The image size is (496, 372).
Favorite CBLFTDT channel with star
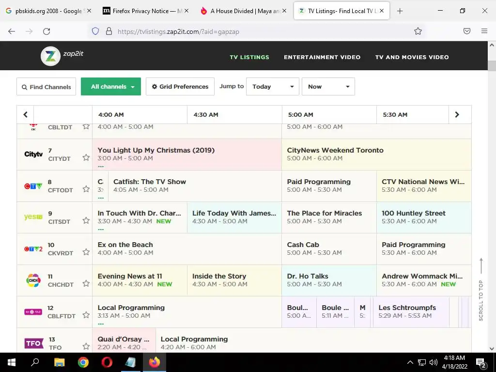(86, 315)
